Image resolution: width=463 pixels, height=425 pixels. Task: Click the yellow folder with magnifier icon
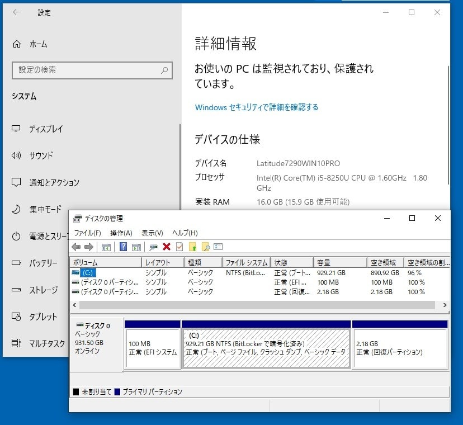click(x=206, y=247)
